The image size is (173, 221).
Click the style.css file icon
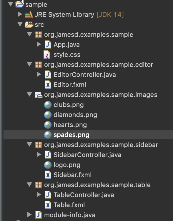coord(48,55)
